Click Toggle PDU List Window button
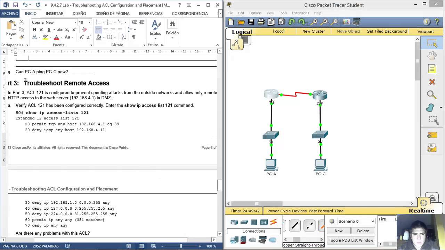Screen dimensions: 445x250 pos(351,240)
